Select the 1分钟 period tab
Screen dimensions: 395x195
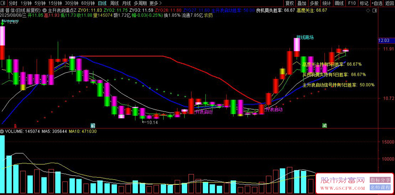pyautogui.click(x=26, y=3)
